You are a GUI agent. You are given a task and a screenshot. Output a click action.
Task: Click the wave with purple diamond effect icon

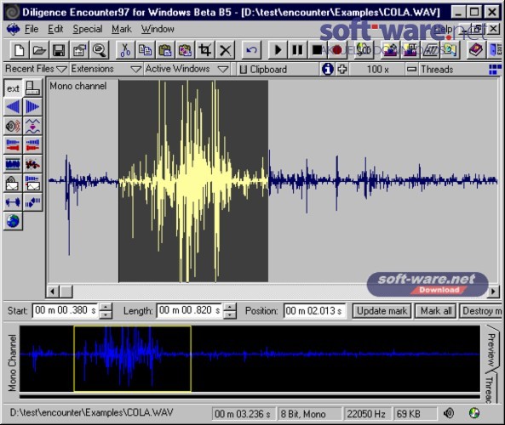pos(32,126)
